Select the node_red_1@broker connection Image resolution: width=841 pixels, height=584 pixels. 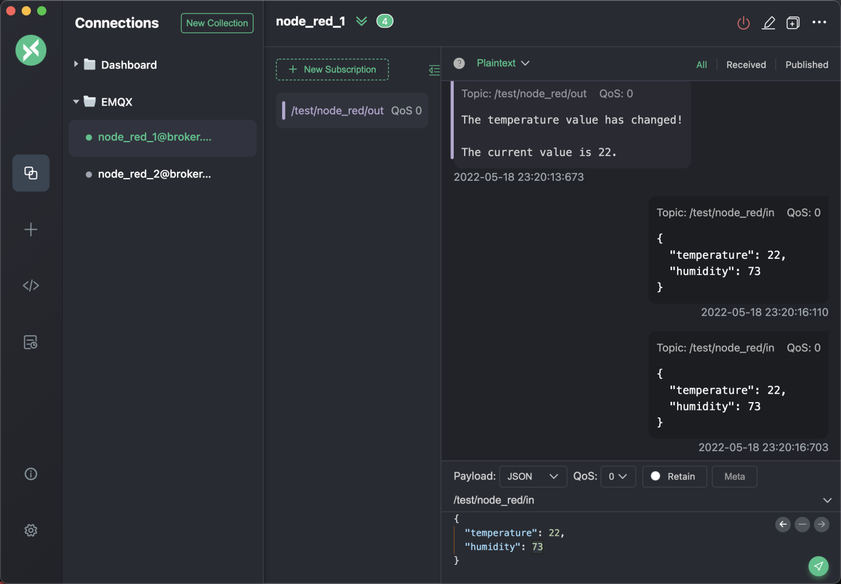pyautogui.click(x=163, y=138)
